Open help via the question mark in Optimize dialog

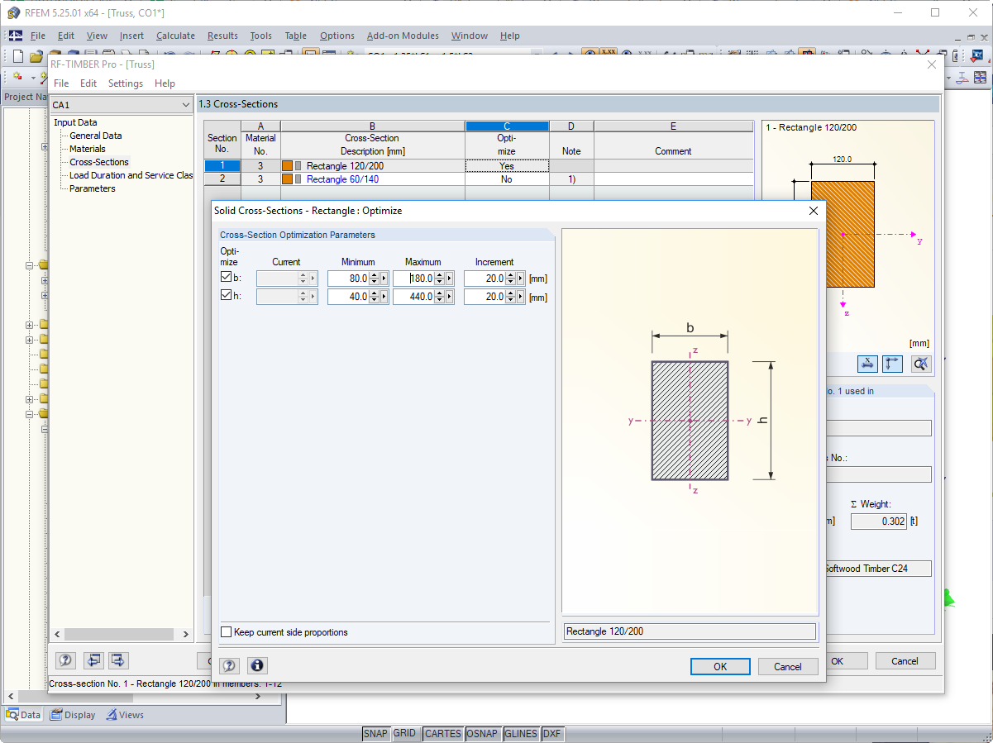click(x=229, y=665)
